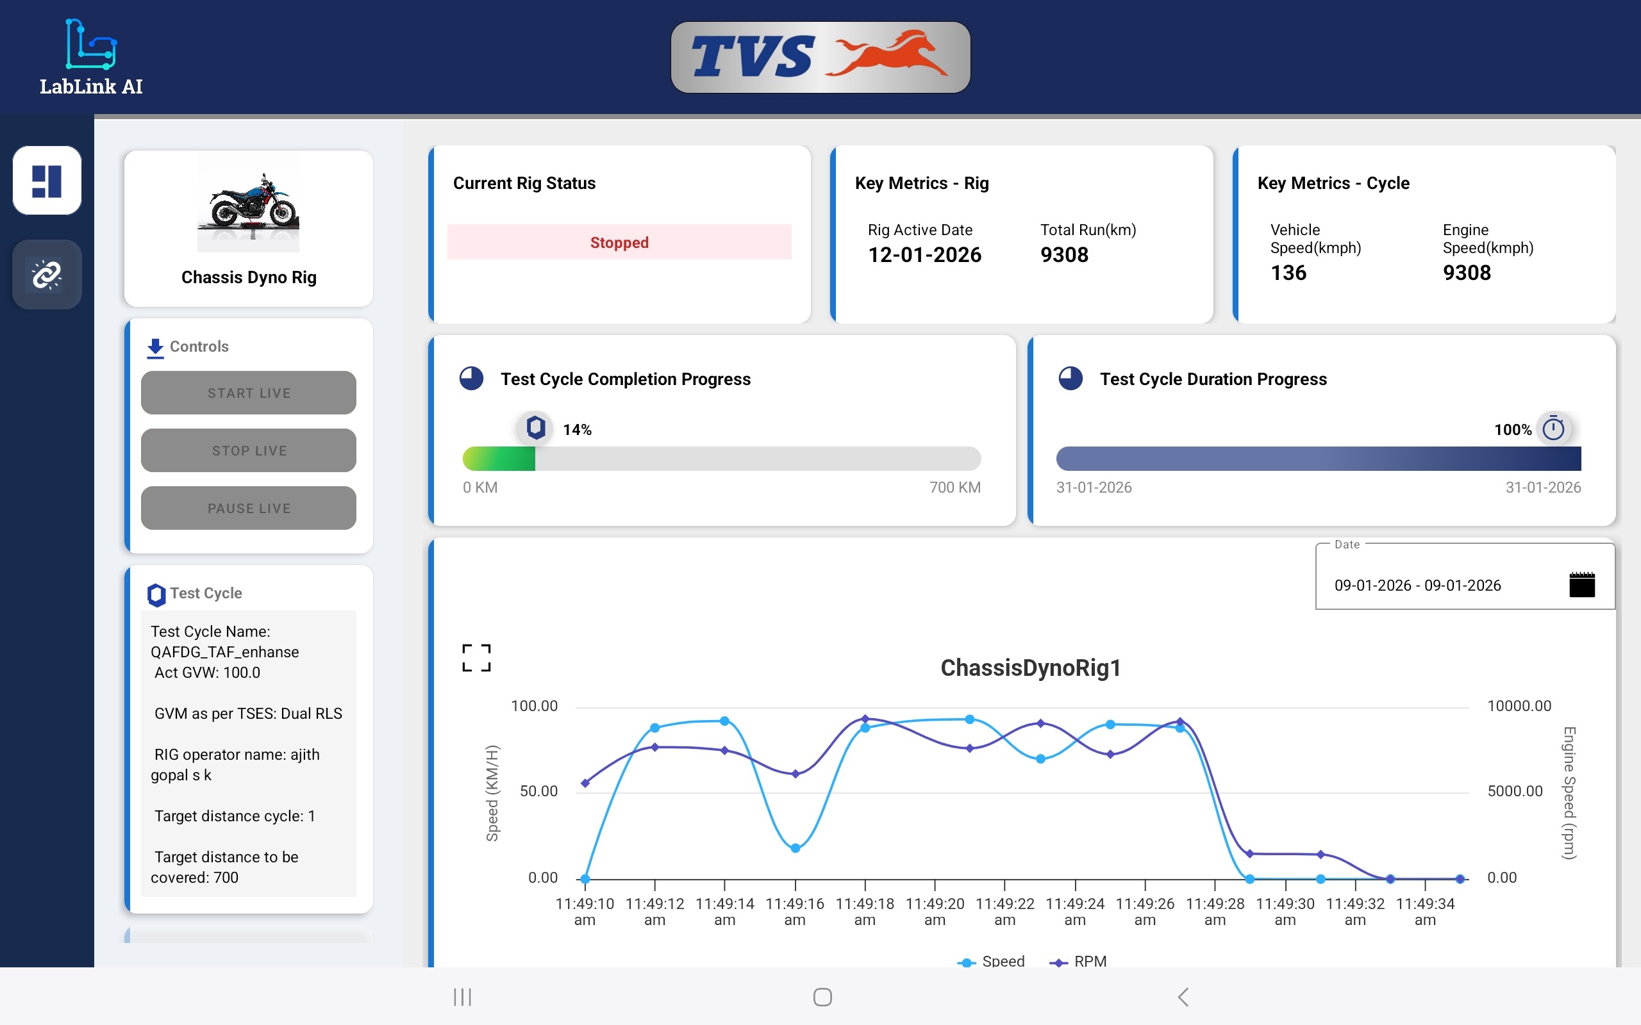Toggle the RPM series in chart legend
The image size is (1641, 1025).
coord(1078,962)
